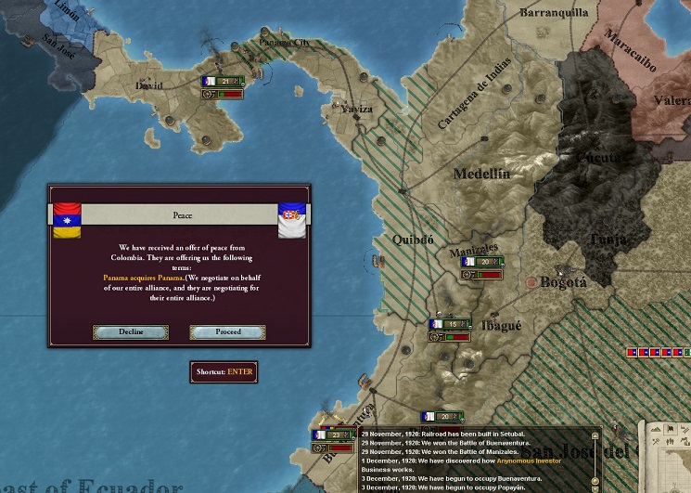The image size is (691, 493).
Task: Click the Panama City province label
Action: [285, 43]
